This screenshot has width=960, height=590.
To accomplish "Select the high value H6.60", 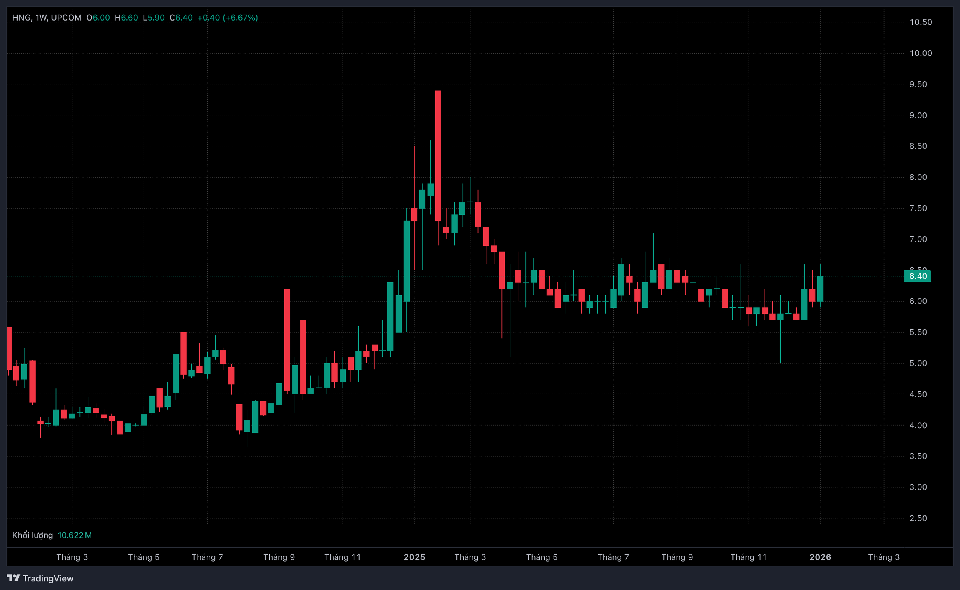I will [126, 18].
